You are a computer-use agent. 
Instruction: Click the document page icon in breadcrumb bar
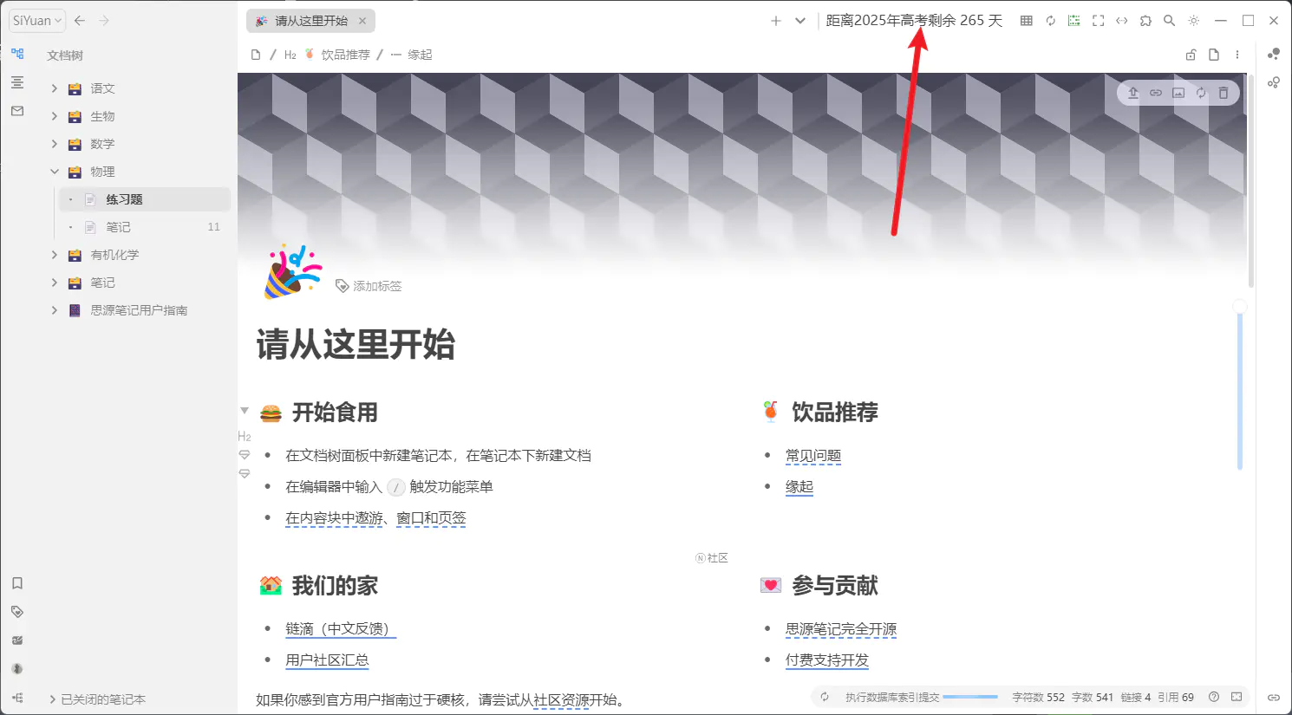(x=1214, y=55)
